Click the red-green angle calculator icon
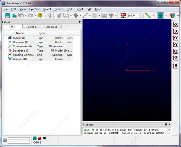The width and height of the screenshot is (181, 147). 123,15
